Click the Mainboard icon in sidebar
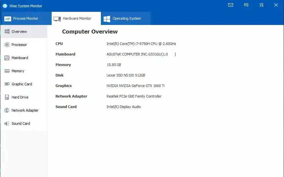284x177 pixels. (x=7, y=58)
